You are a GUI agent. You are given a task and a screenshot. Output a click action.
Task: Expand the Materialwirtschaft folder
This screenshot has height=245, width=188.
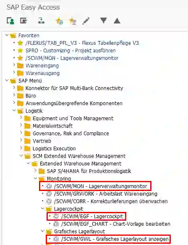click(21, 125)
